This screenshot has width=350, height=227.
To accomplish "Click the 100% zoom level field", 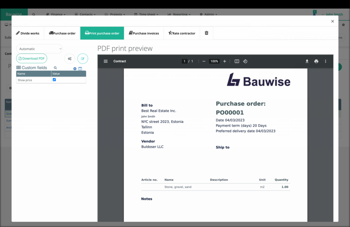I will 214,61.
